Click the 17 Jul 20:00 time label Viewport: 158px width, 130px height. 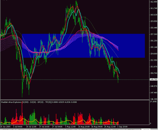[x=44, y=127]
